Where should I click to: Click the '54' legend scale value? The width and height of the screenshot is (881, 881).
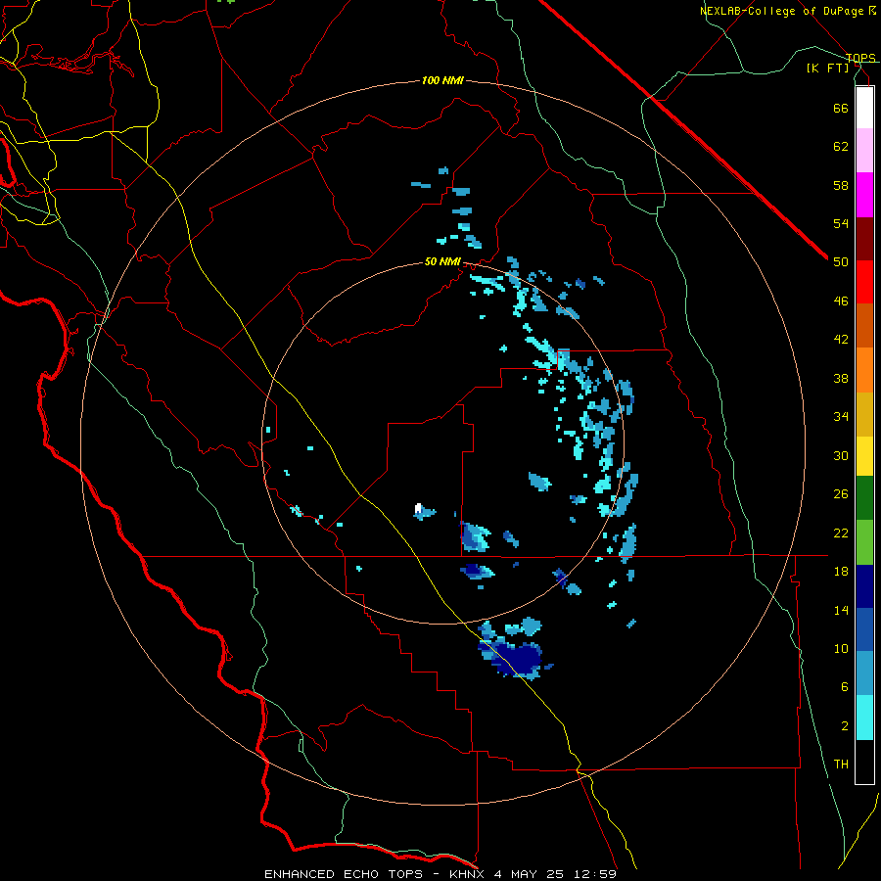[841, 223]
